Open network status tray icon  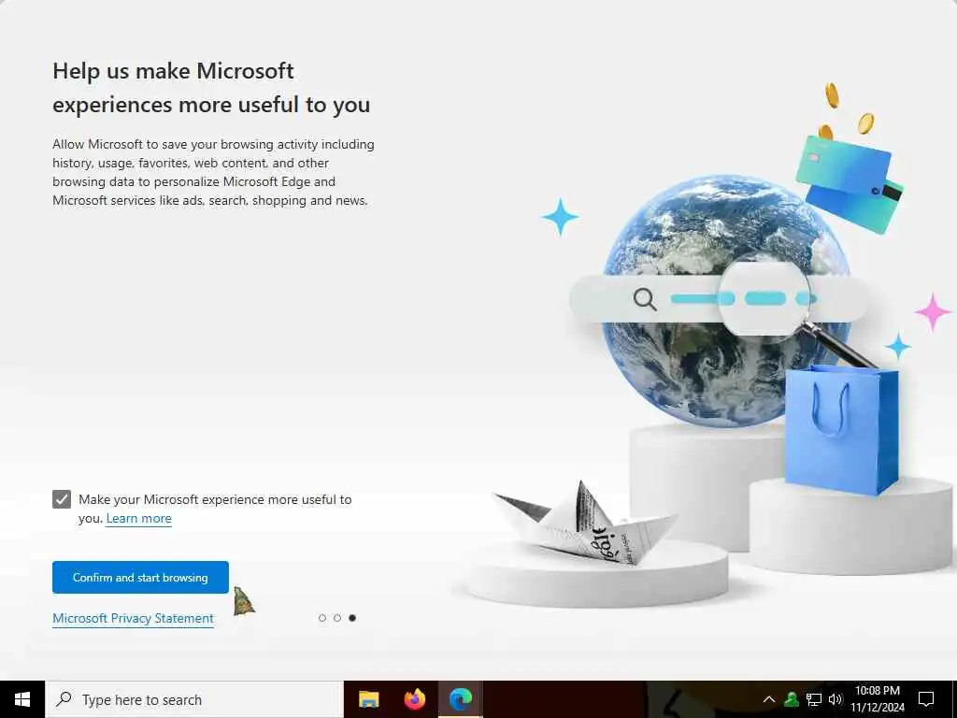814,699
